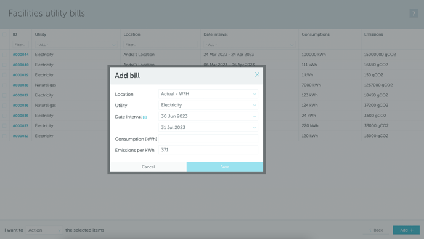The image size is (424, 239).
Task: Click the Consumption (kWh) input field
Action: [208, 139]
